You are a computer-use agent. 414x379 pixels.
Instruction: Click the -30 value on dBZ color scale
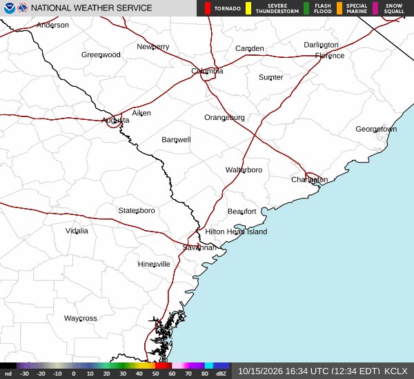[24, 373]
